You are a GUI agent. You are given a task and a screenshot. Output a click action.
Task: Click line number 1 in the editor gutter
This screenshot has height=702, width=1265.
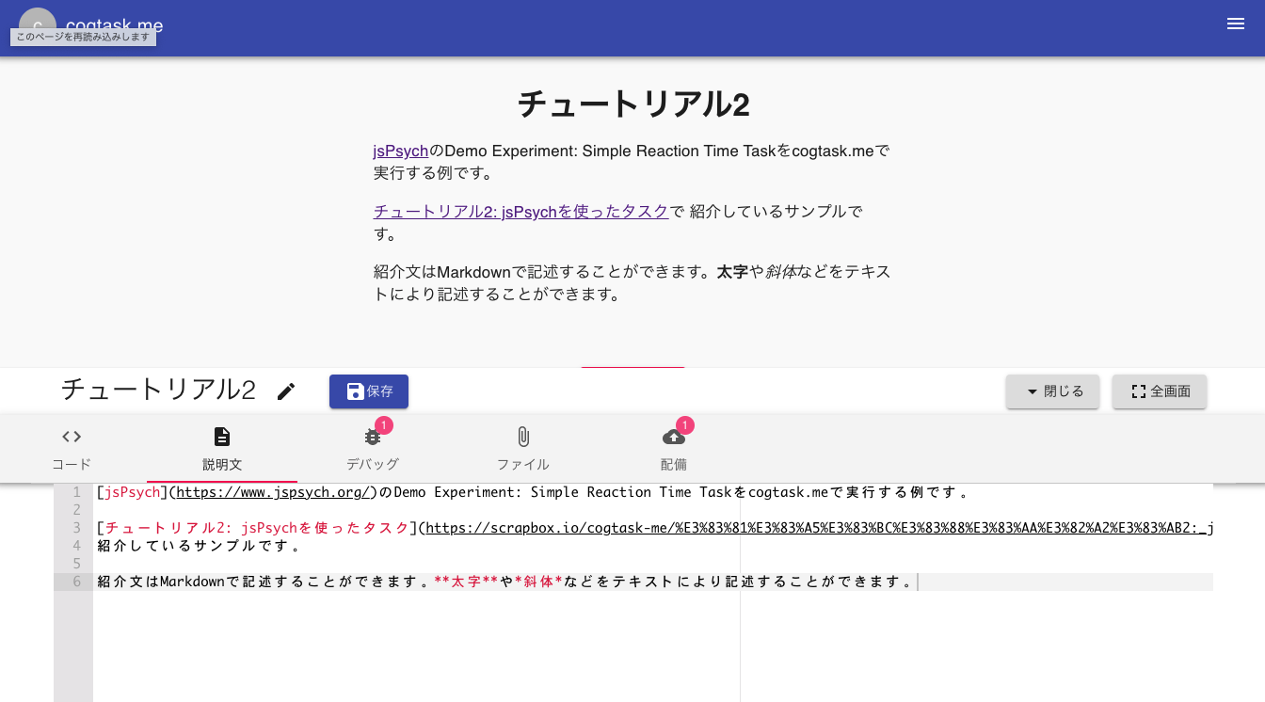pos(75,492)
